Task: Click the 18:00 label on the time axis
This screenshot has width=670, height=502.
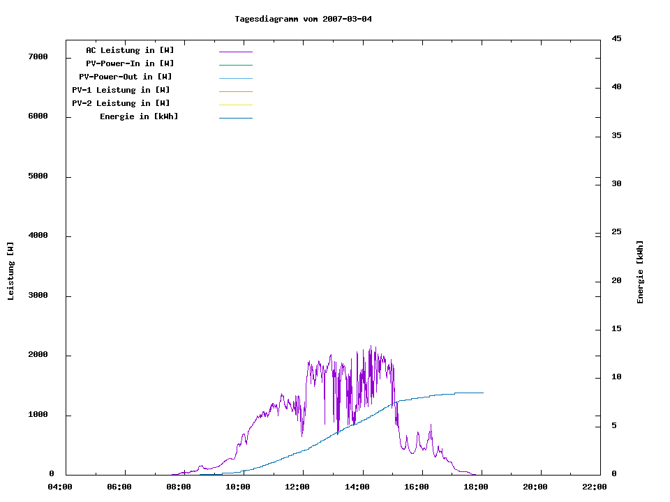Action: [476, 487]
